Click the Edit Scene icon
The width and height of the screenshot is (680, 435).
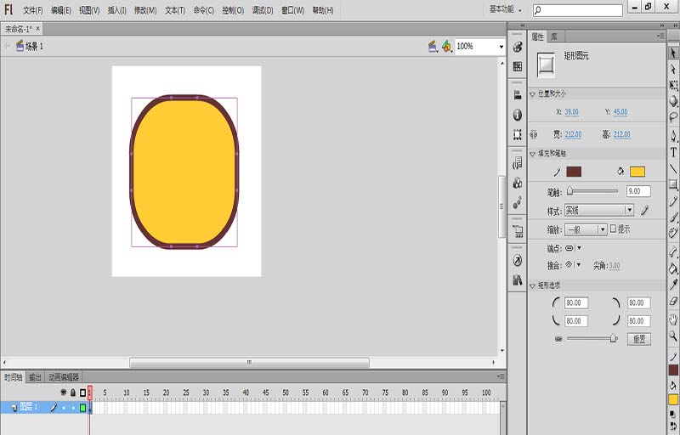pos(433,47)
